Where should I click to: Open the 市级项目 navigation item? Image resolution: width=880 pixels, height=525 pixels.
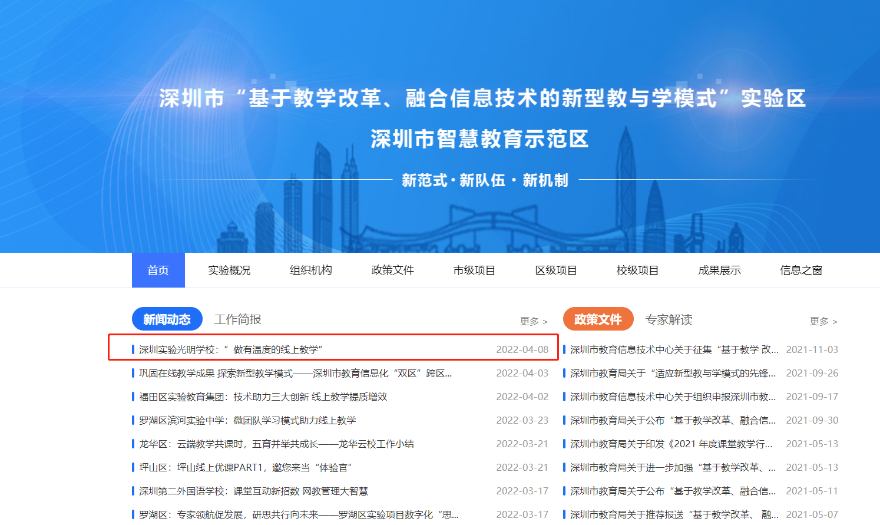pyautogui.click(x=474, y=270)
